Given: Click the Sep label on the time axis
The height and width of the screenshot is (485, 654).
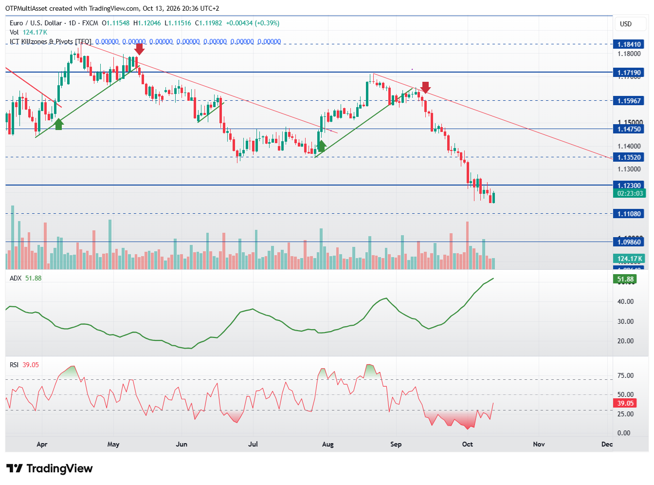Looking at the screenshot, I should 396,444.
